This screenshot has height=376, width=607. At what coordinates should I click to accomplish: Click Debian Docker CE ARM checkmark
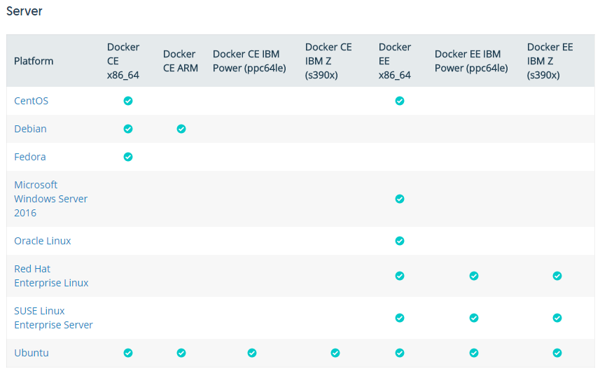pyautogui.click(x=181, y=129)
